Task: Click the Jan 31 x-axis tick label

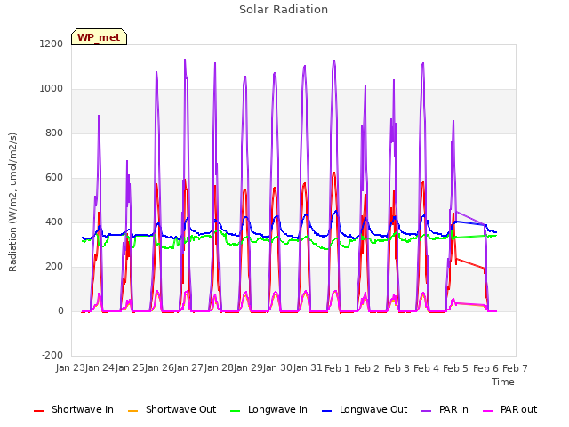Action: [308, 367]
